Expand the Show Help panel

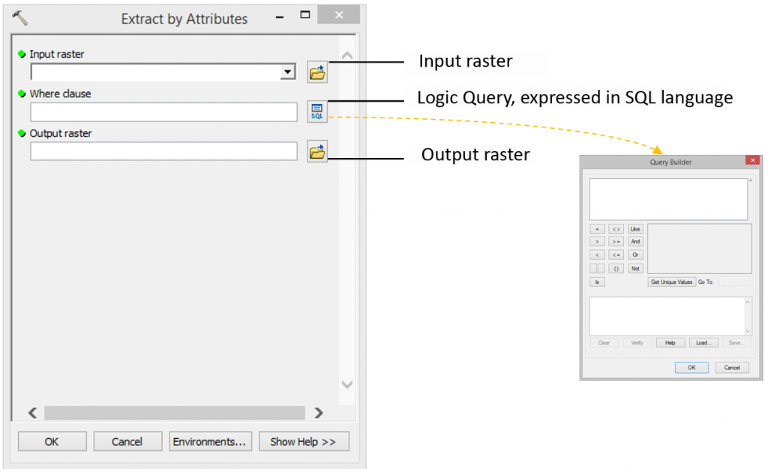tap(303, 441)
